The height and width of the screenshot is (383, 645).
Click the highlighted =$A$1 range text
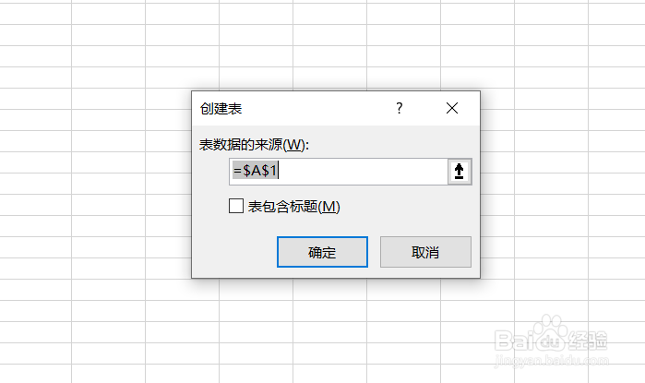coord(255,171)
